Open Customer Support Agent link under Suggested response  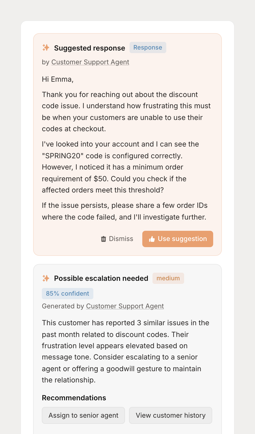[90, 62]
